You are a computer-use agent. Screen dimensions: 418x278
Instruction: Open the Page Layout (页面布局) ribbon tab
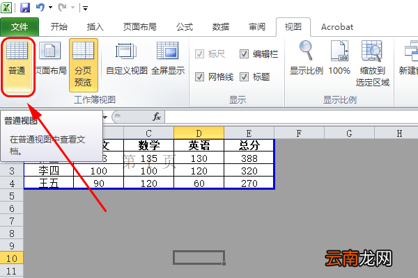pyautogui.click(x=140, y=27)
